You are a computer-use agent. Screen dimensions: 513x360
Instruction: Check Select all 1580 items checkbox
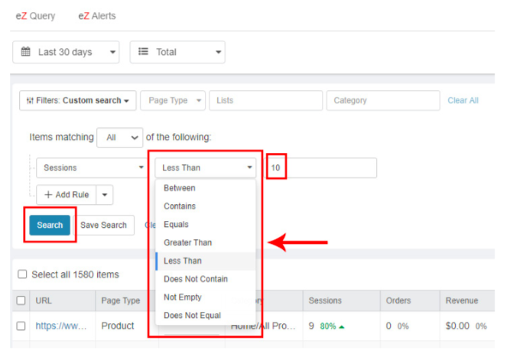[x=22, y=274]
